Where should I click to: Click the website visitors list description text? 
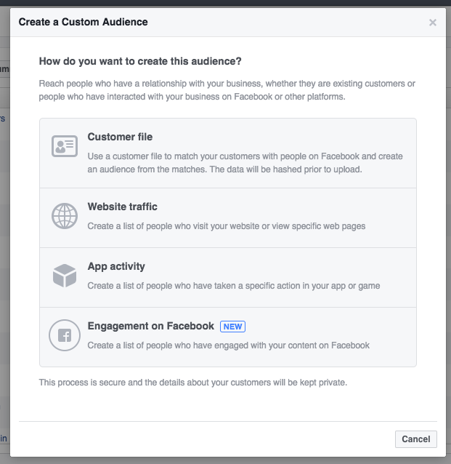click(x=227, y=226)
